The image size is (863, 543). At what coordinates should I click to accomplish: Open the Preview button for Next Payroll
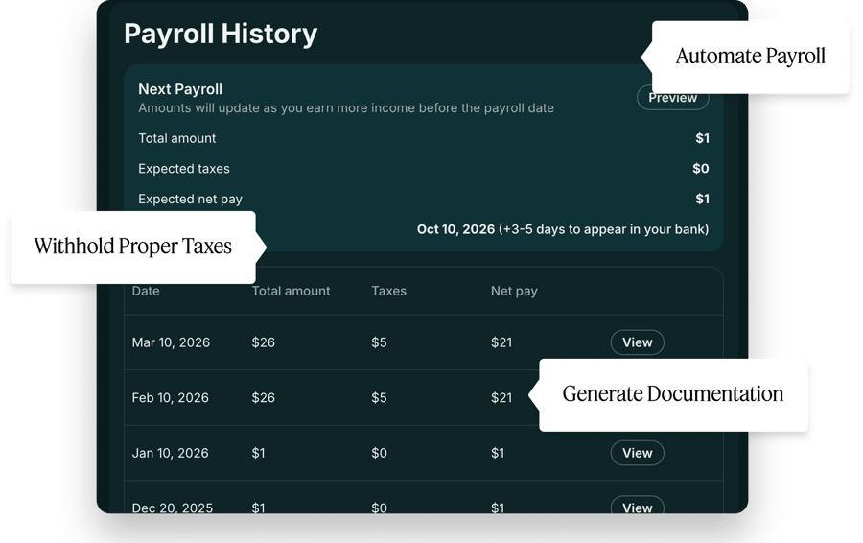tap(672, 98)
